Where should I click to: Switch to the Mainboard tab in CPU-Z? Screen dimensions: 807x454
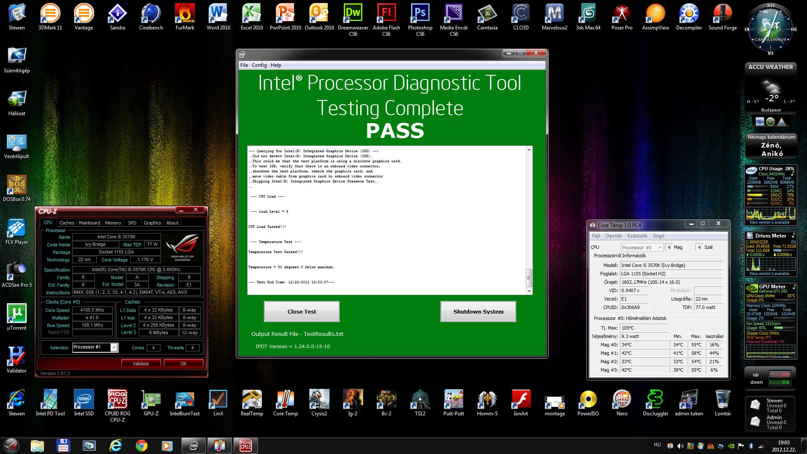click(x=90, y=223)
